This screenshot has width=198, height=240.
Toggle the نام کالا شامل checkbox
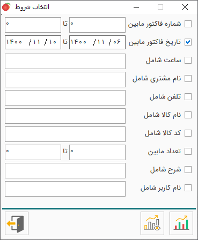click(188, 115)
